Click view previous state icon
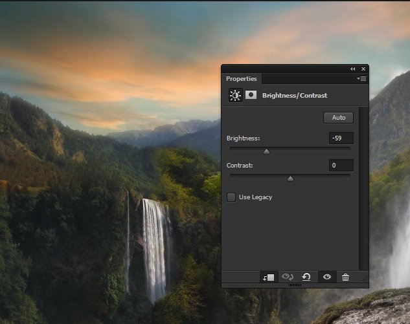Screen dimensions: 410x324 288,277
